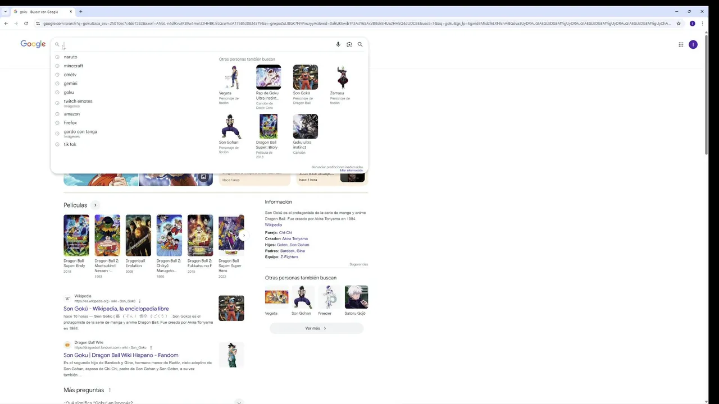Select the ometv suggestion
719x404 pixels.
coord(70,75)
